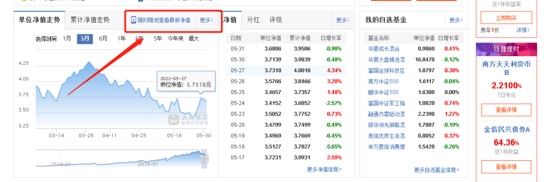Open the 详情 link beside 费率1折
The width and height of the screenshot is (548, 182).
(x=523, y=30)
